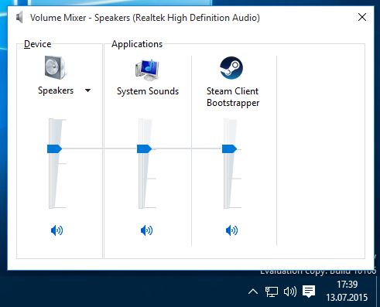This screenshot has width=380, height=307.
Task: Click the System Sounds volume slider handle
Action: click(144, 149)
